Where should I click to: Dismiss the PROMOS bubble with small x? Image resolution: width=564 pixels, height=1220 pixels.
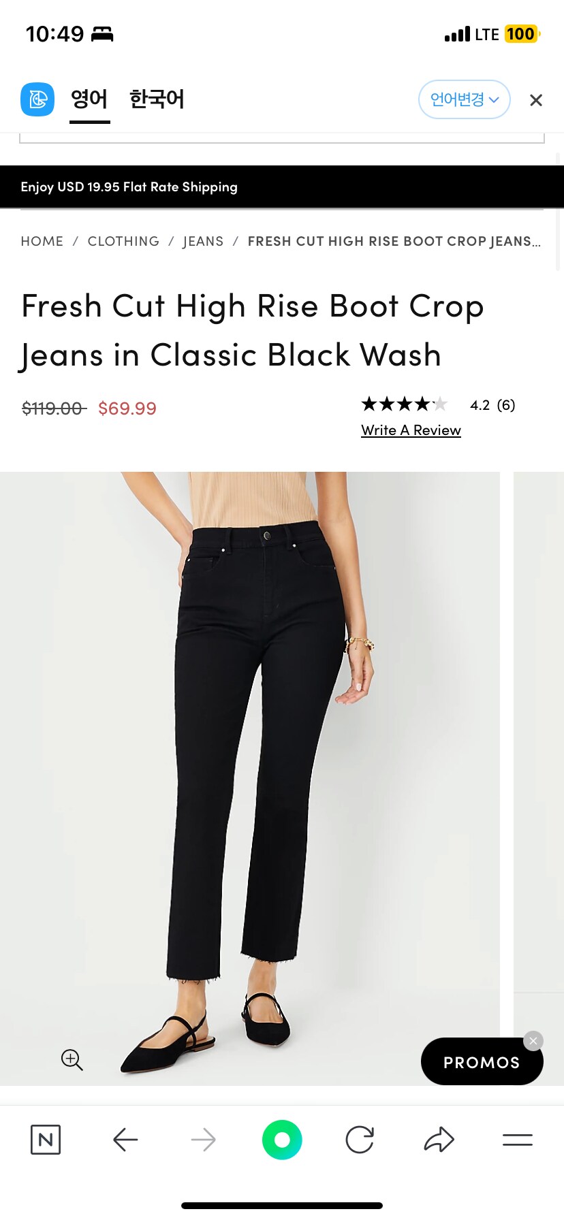(533, 1041)
